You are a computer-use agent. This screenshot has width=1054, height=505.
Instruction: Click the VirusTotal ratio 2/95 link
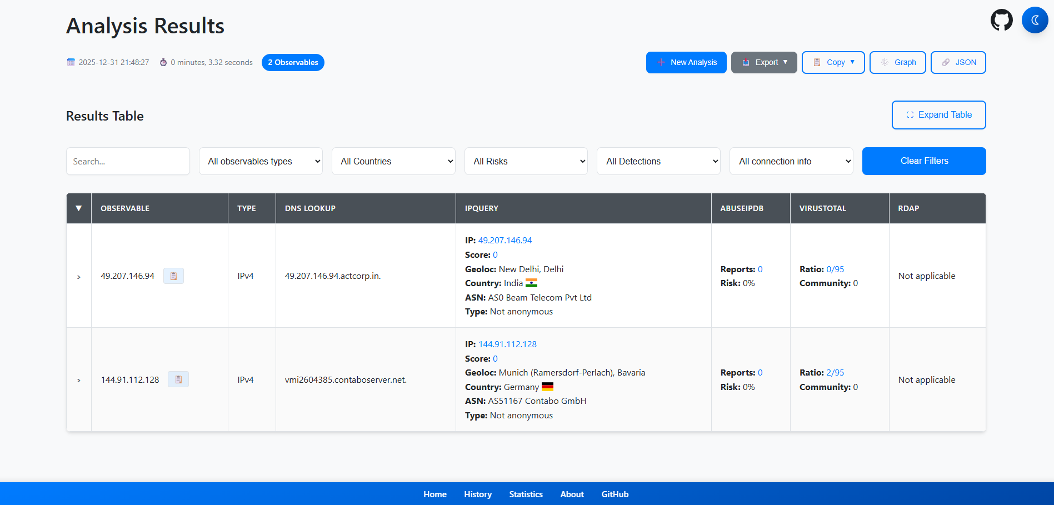point(835,373)
